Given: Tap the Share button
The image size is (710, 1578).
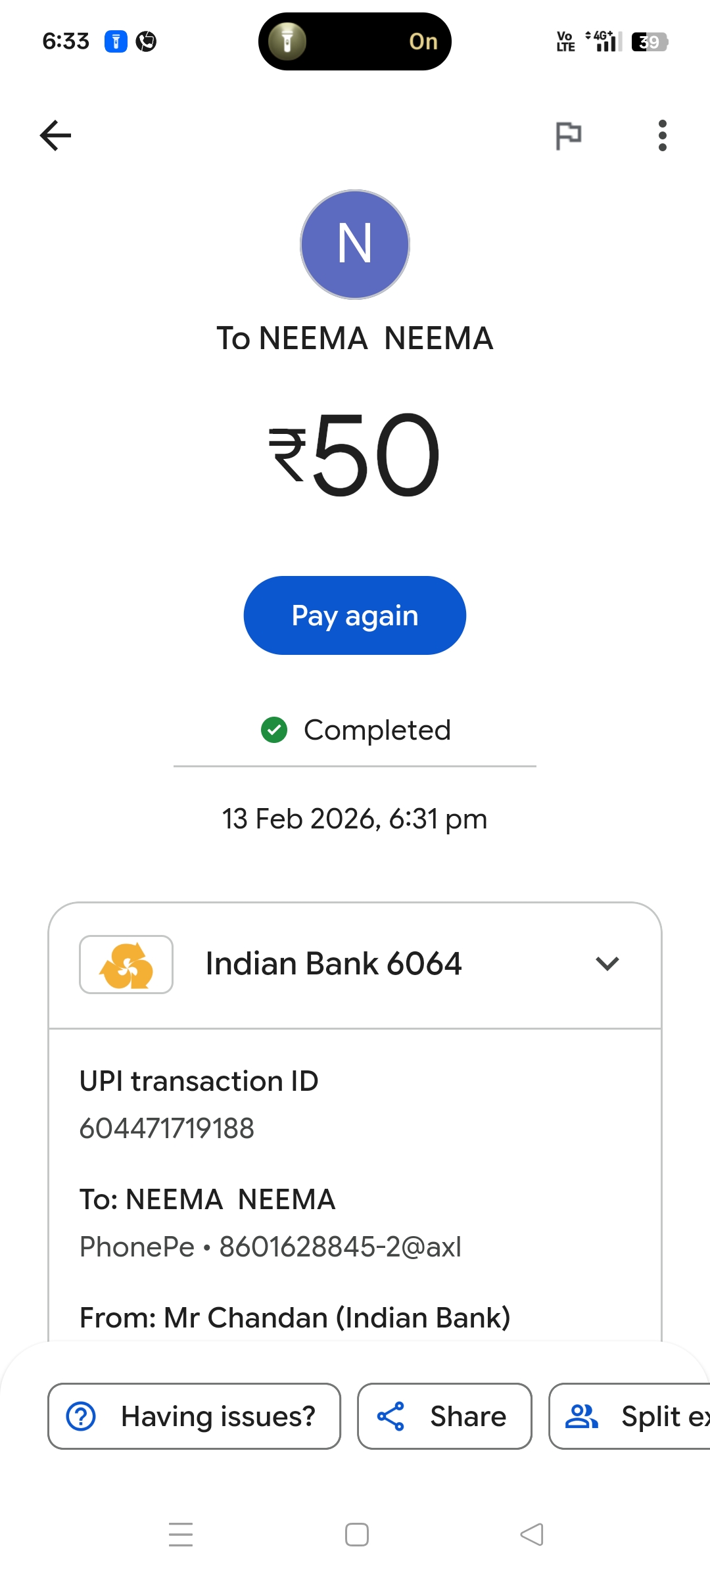Looking at the screenshot, I should point(444,1416).
